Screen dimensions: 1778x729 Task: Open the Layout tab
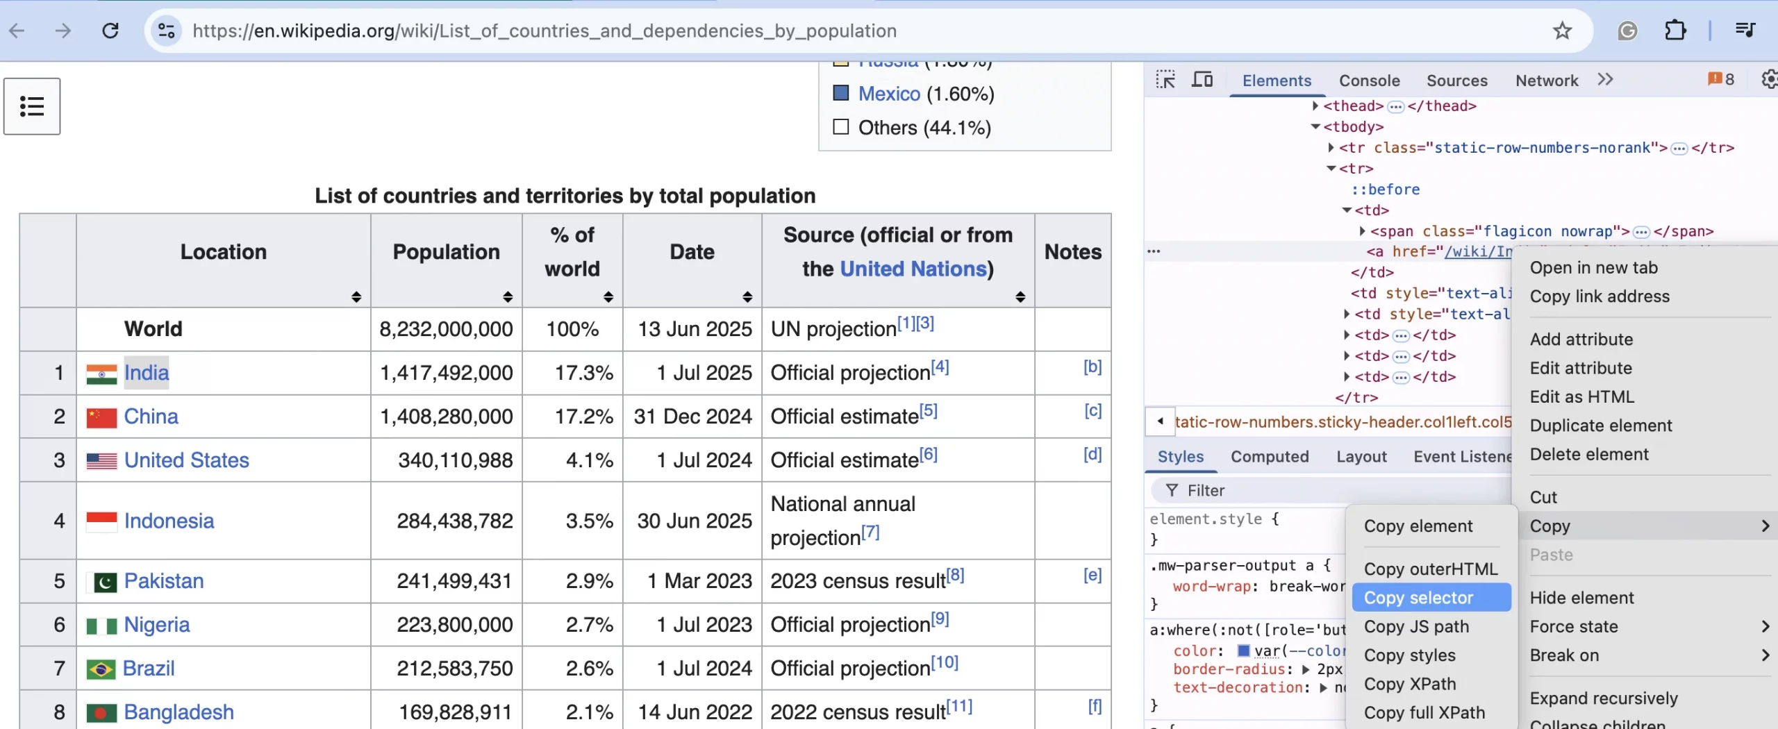tap(1361, 457)
